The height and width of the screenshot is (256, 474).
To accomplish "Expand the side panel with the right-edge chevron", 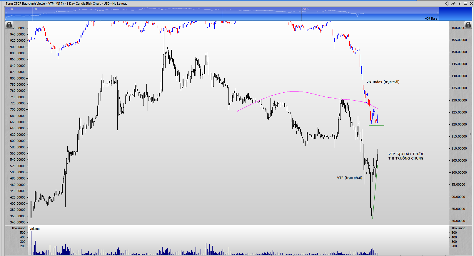I will pos(470,134).
